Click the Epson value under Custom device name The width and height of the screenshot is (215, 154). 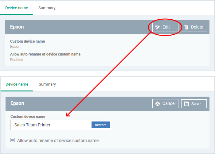pyautogui.click(x=15, y=47)
